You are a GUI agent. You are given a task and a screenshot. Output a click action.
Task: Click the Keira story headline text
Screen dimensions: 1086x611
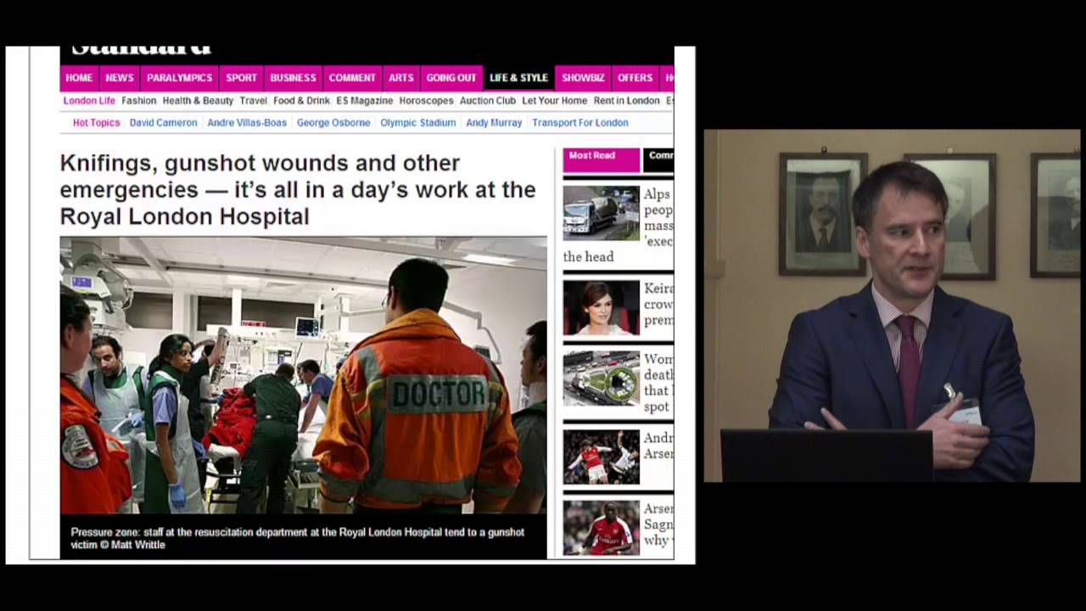[x=658, y=304]
